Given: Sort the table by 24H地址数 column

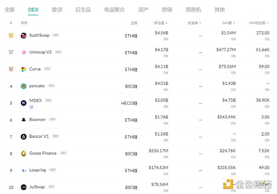Looking at the screenshot, I should pos(259,23).
